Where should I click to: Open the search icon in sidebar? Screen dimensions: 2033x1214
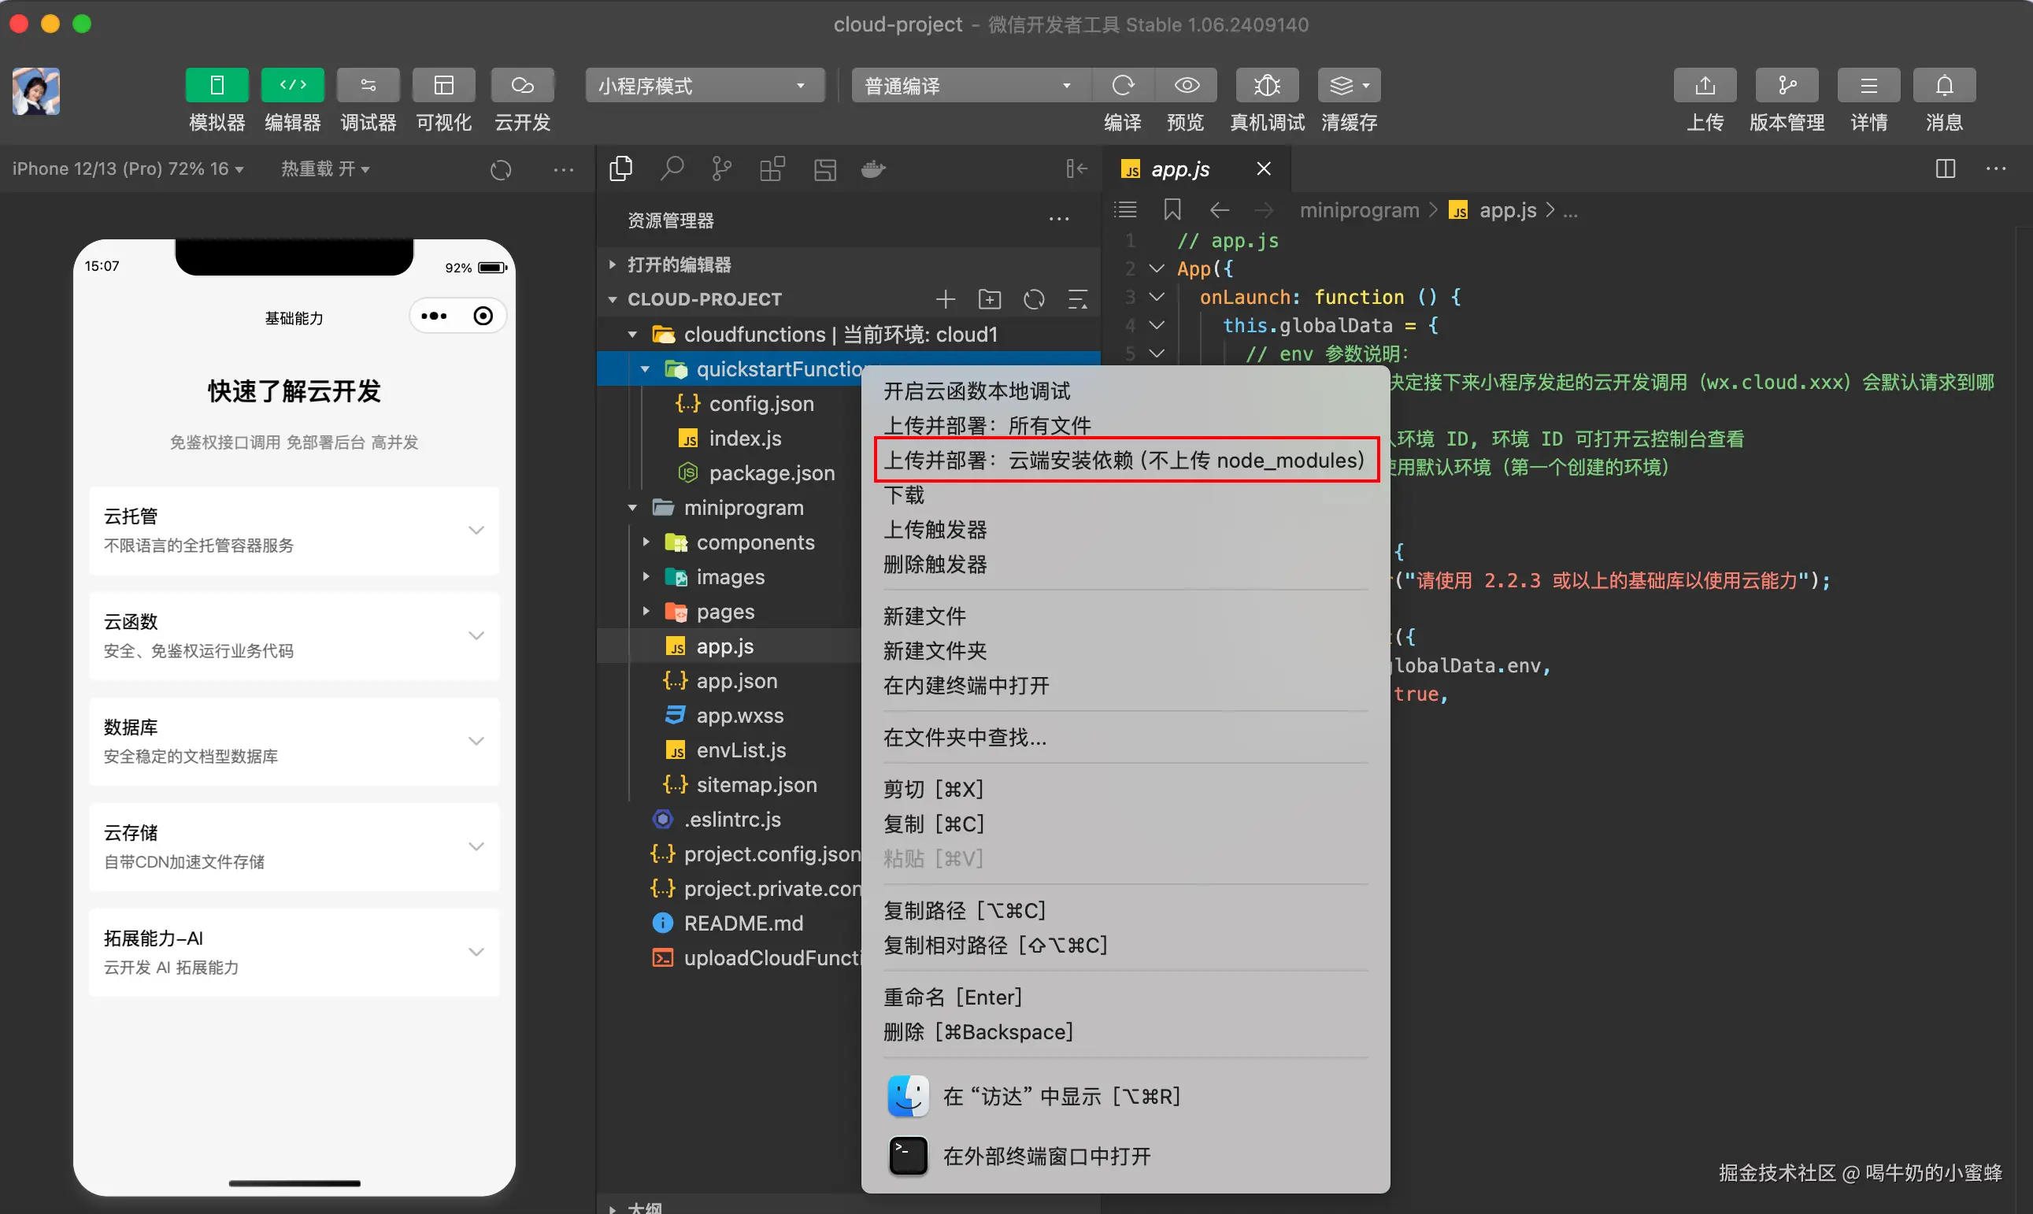(x=672, y=168)
